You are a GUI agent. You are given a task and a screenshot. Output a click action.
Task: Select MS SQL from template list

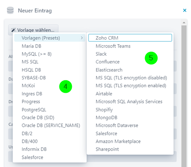tap(49, 62)
